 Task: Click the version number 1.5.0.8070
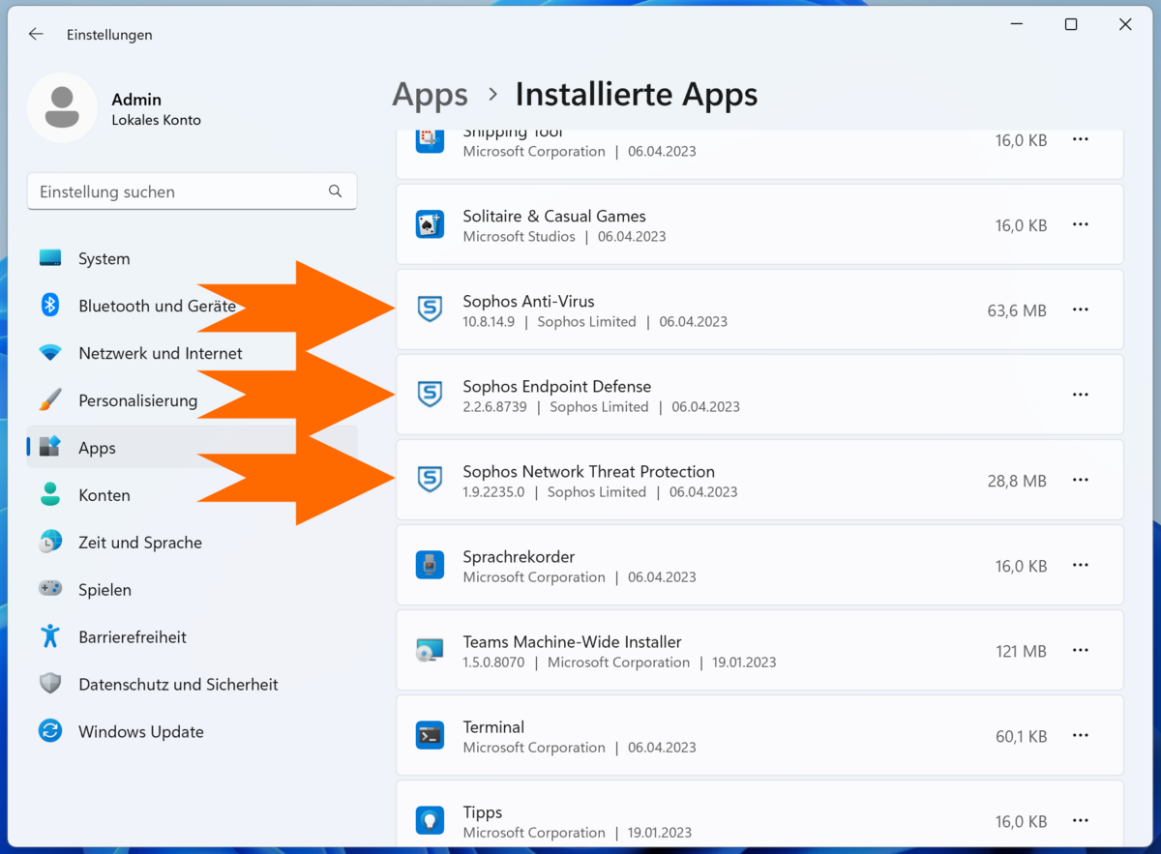(493, 662)
